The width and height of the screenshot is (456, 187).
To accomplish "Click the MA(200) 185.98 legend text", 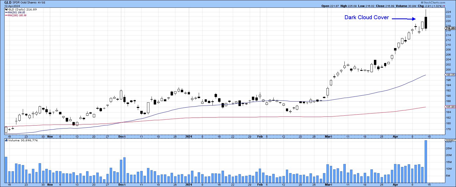I will (x=17, y=15).
